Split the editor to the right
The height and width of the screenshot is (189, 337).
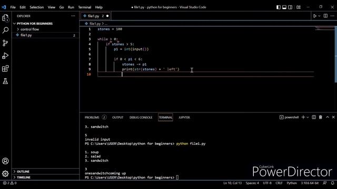click(325, 16)
